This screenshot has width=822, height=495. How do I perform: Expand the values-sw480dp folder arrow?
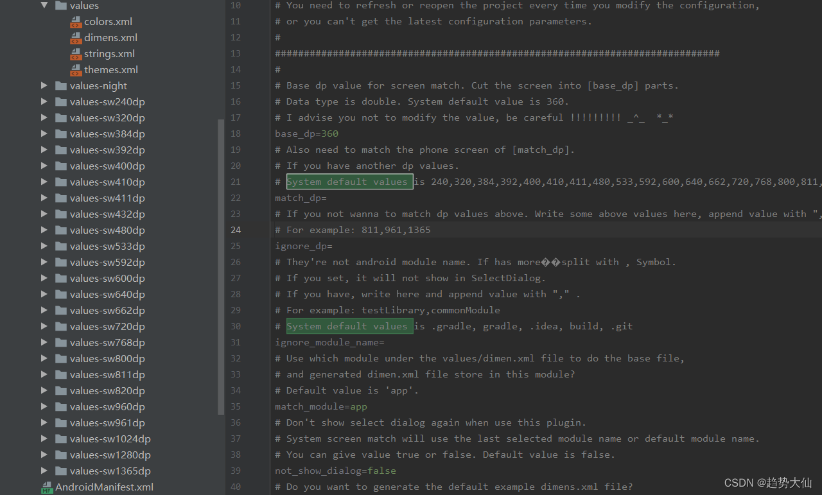pos(44,230)
